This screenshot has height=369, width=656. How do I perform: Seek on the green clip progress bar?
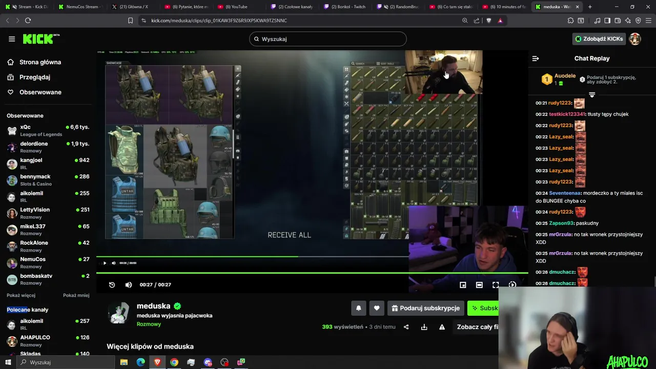[x=312, y=273]
